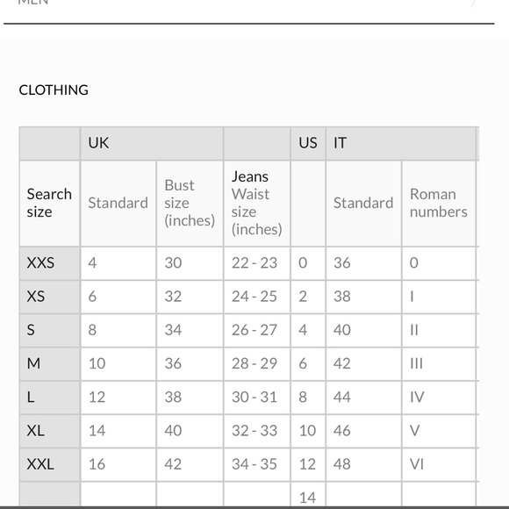Click the Jeans Waist size header
Screen dimensions: 509x509
click(257, 204)
